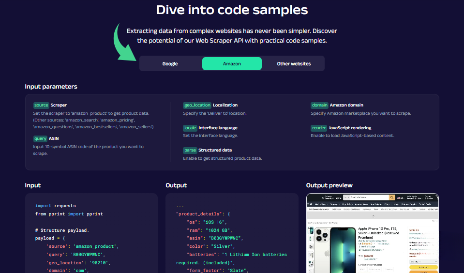
Task: Switch to the Amazon tab
Action: (x=232, y=64)
